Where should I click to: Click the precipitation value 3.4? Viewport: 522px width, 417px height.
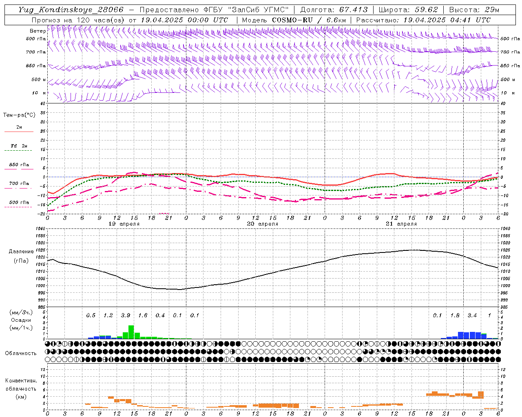[x=472, y=316]
